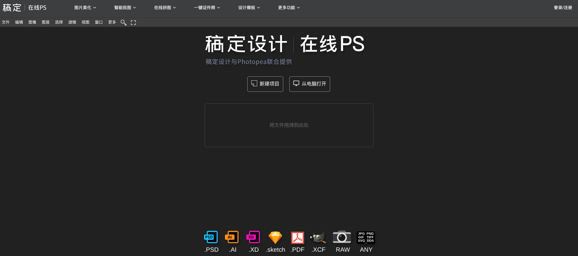Expand the 一键证件照 dropdown
The image size is (578, 256).
(207, 8)
